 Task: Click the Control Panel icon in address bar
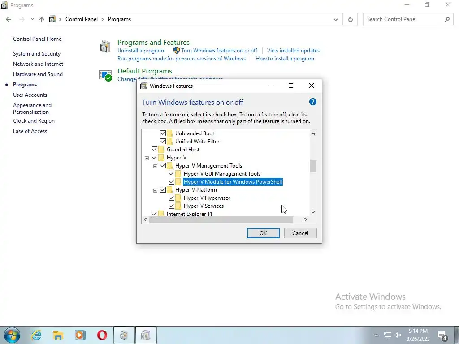(x=52, y=19)
